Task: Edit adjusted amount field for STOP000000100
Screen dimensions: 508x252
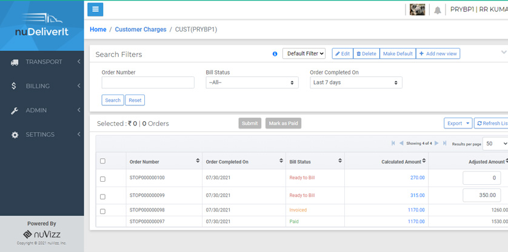Action: pos(482,178)
